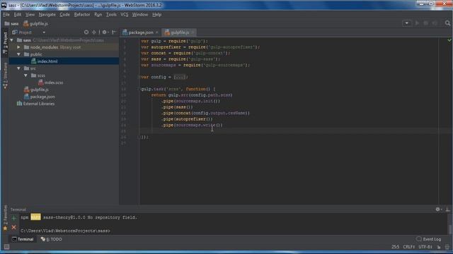This screenshot has height=254, width=453.
Task: Expand the folded config object
Action: tap(179, 77)
